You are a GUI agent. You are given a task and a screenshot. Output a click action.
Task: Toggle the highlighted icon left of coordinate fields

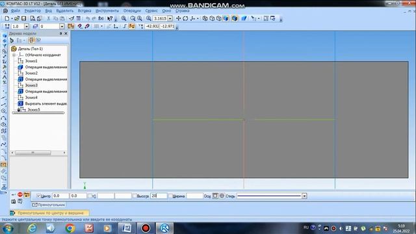coord(131,26)
